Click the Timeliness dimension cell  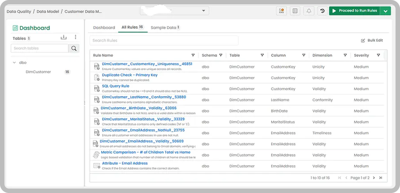pos(322,133)
